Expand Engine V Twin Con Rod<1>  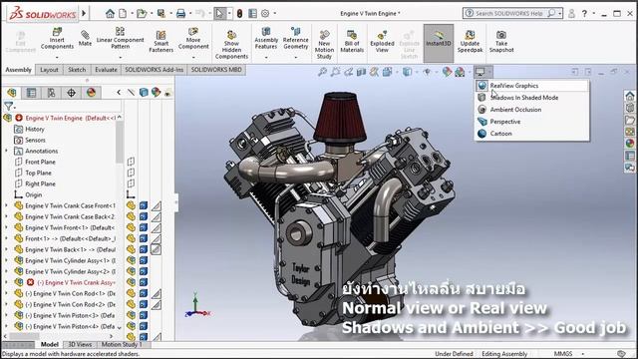coord(7,293)
